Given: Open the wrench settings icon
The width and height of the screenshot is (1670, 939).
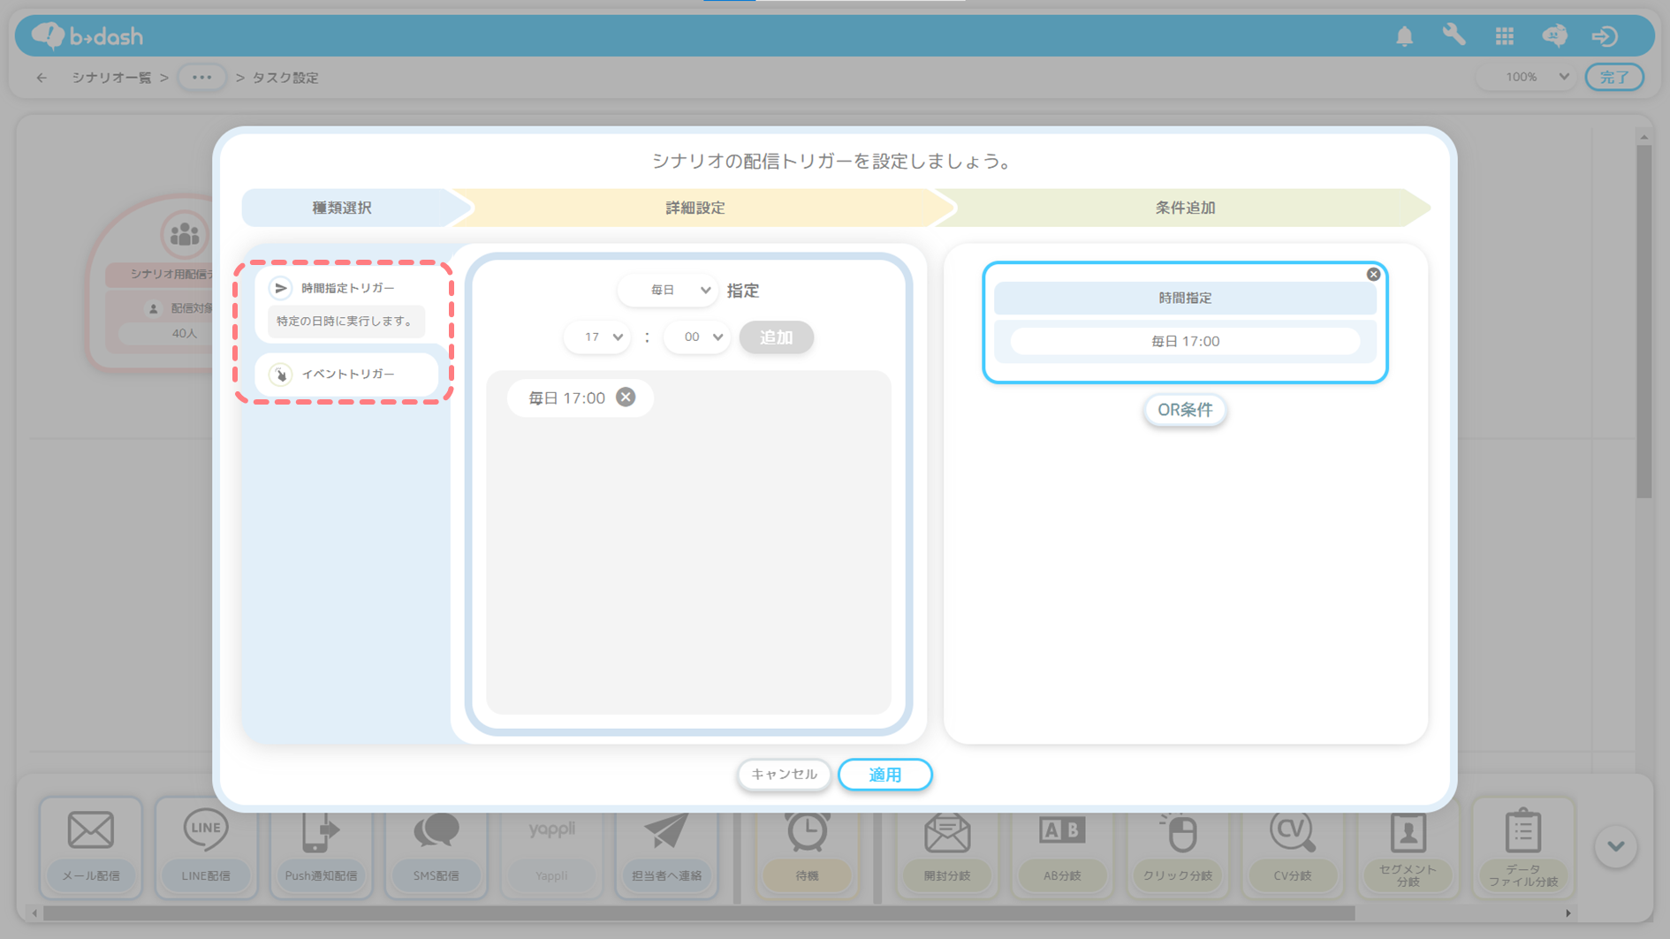Looking at the screenshot, I should 1454,35.
